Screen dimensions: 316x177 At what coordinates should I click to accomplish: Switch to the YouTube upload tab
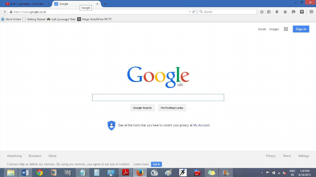[x=27, y=4]
